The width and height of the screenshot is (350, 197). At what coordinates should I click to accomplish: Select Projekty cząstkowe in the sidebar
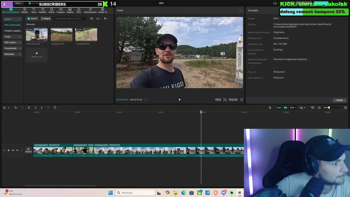[x=13, y=31]
